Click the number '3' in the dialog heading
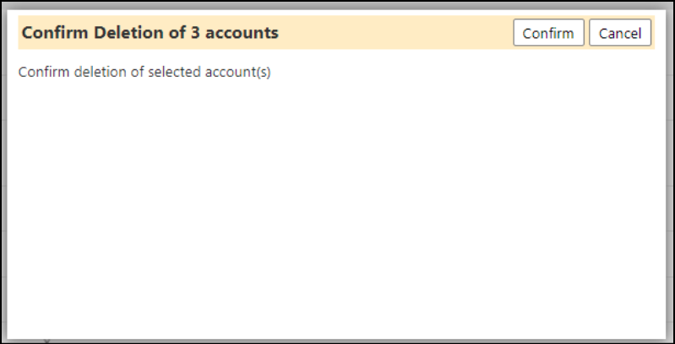 click(x=195, y=33)
